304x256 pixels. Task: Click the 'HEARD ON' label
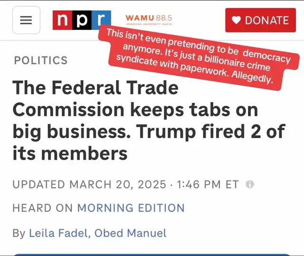coord(42,208)
